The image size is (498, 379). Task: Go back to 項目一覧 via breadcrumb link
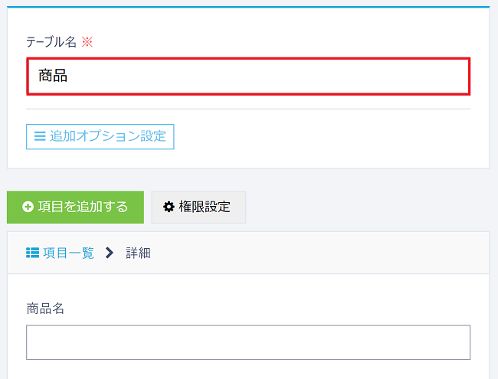point(68,253)
